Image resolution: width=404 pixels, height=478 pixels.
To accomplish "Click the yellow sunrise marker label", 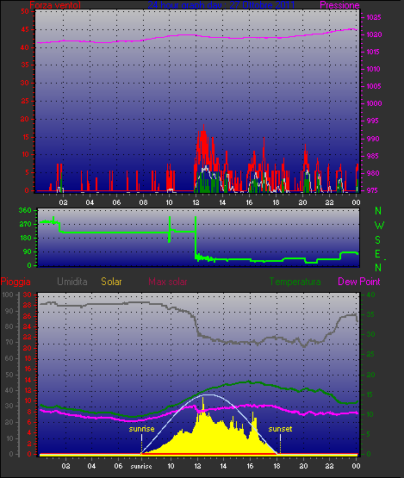I will tap(141, 429).
